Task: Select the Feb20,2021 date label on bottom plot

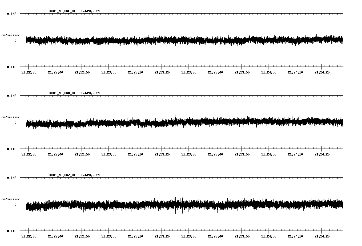Action: 91,175
